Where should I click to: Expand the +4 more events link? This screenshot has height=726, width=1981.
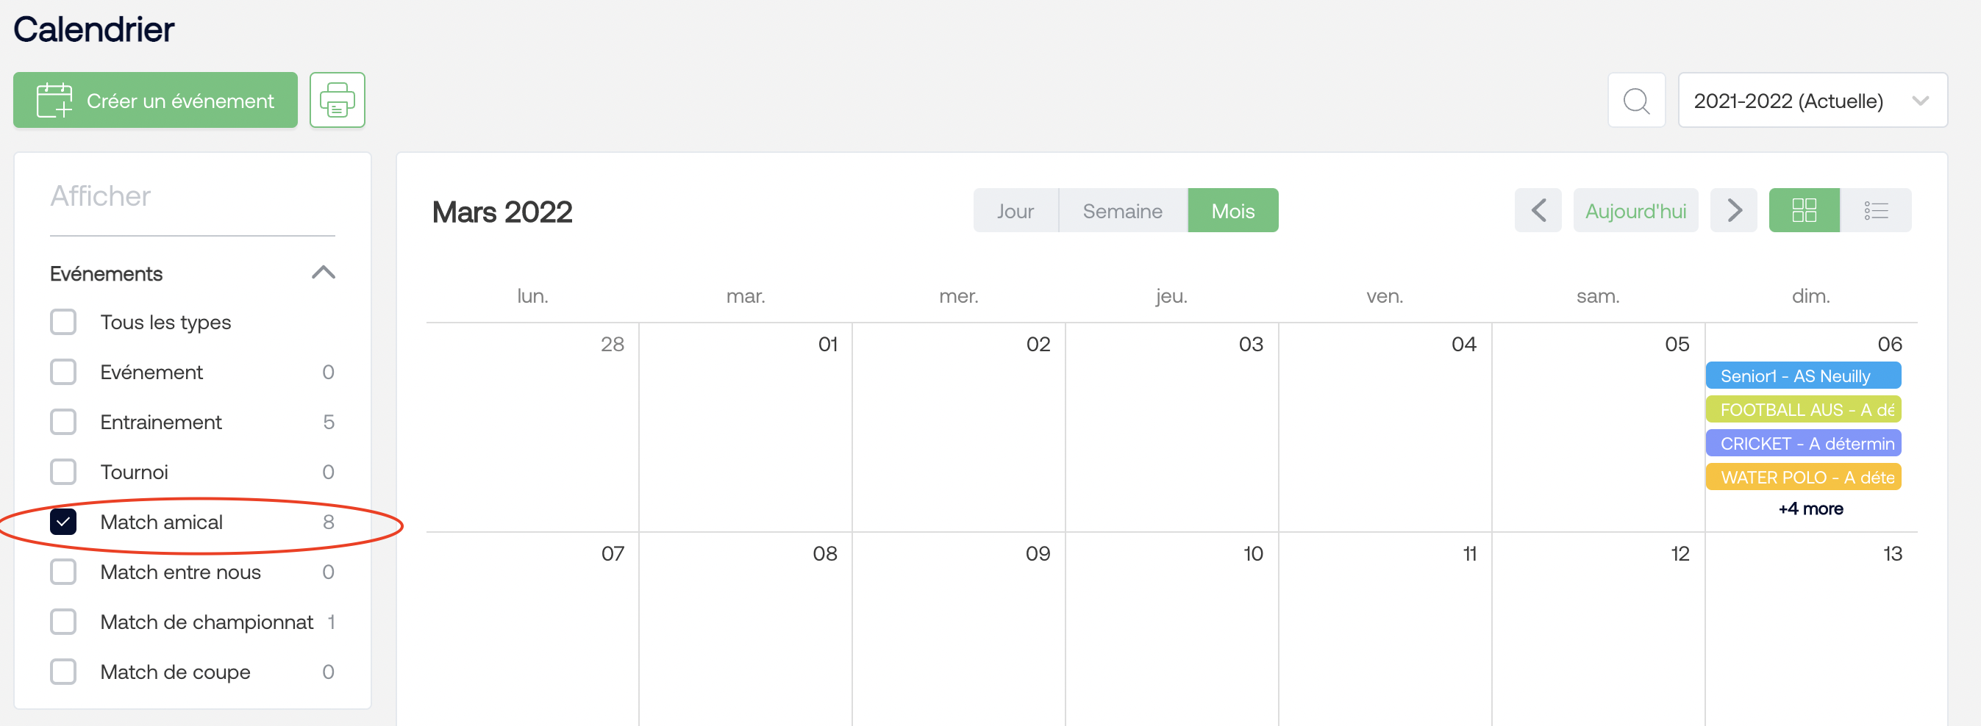tap(1810, 508)
